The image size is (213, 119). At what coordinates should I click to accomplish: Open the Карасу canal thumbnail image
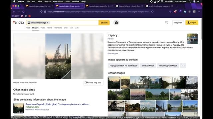pos(192,39)
